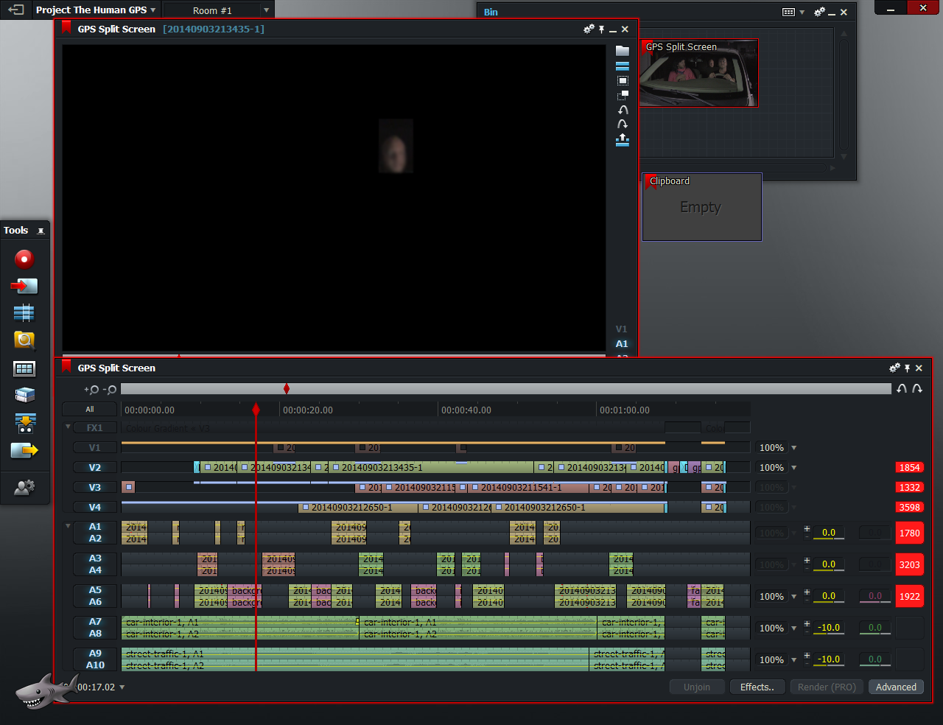This screenshot has width=943, height=725.
Task: Click the red 3203 marker on A3 A4
Action: pyautogui.click(x=910, y=564)
